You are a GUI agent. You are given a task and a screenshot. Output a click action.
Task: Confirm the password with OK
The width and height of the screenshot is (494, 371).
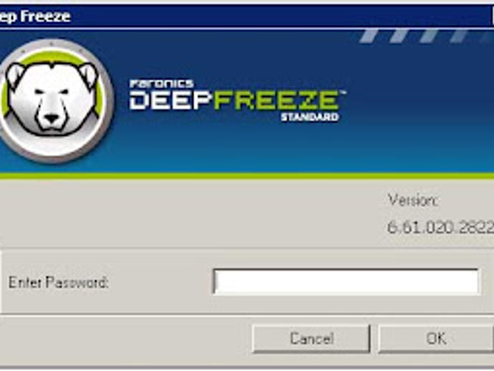pyautogui.click(x=436, y=339)
